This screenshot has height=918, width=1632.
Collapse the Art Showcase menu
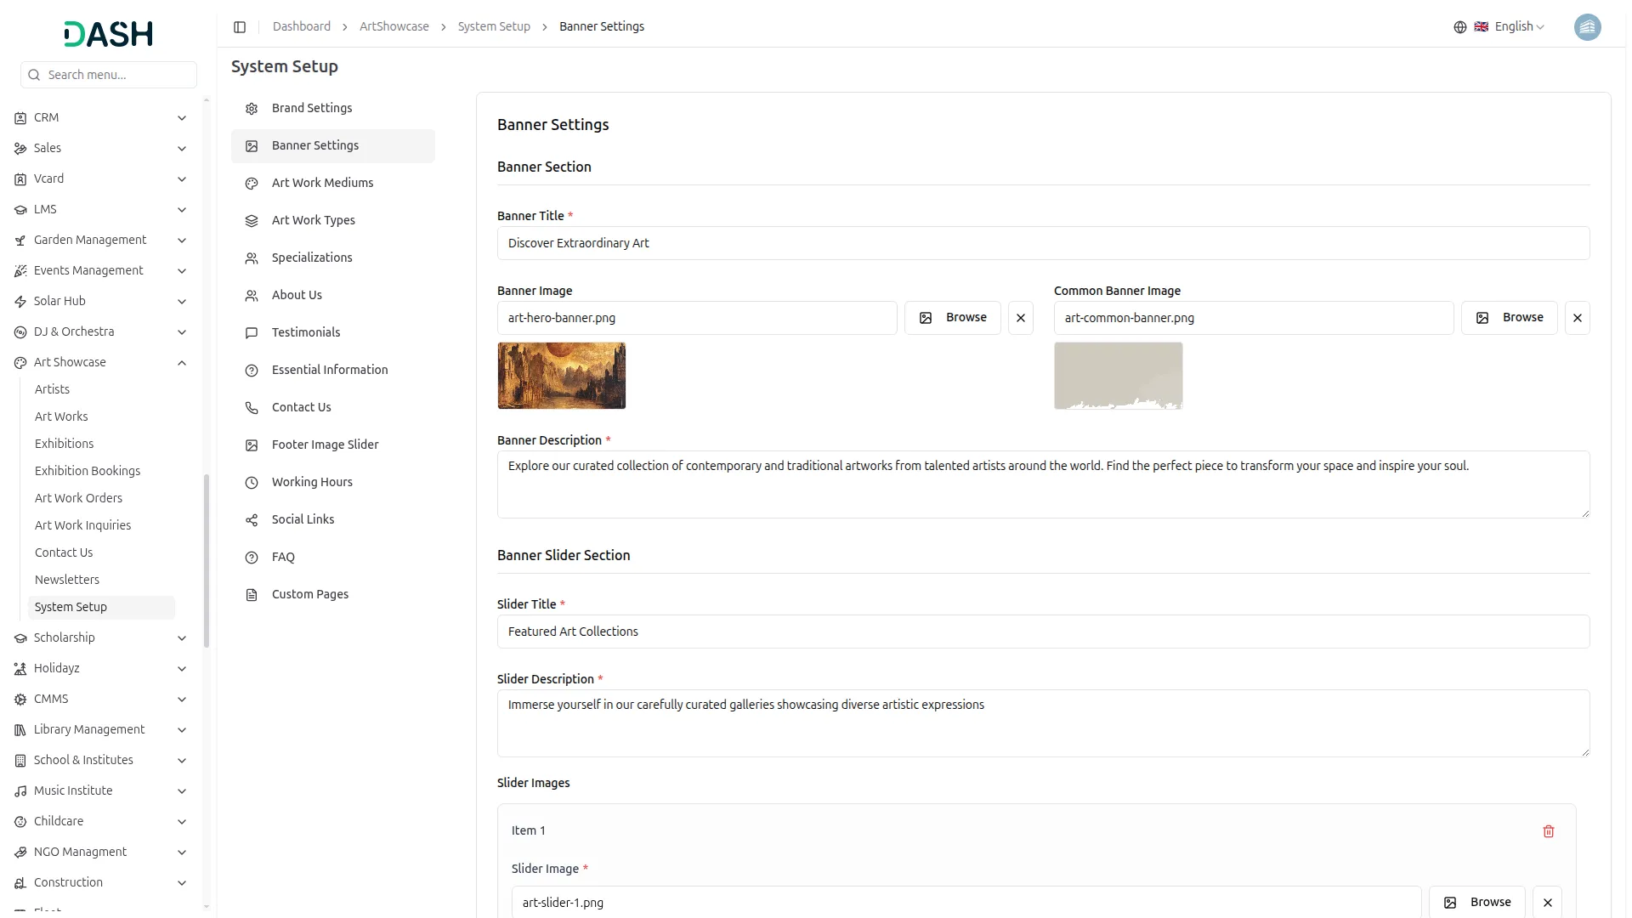182,363
